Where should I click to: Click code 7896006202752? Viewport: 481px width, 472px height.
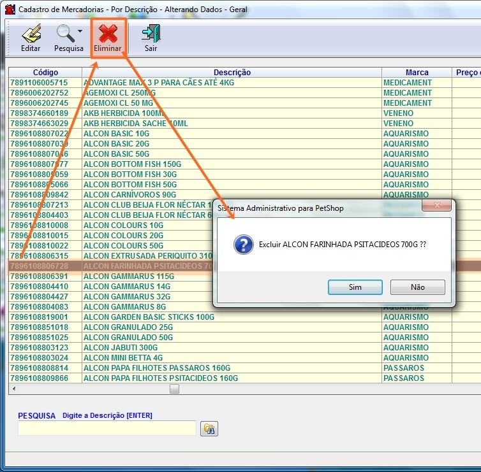click(x=39, y=92)
